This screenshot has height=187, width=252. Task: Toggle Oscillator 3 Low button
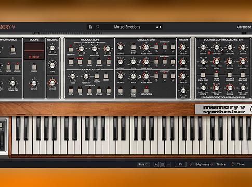pyautogui.click(x=121, y=91)
